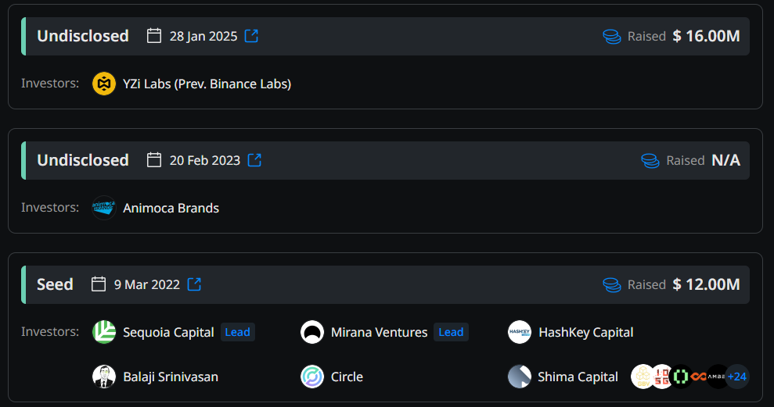The height and width of the screenshot is (407, 774).
Task: Click the HashKey Capital logo
Action: pyautogui.click(x=520, y=332)
